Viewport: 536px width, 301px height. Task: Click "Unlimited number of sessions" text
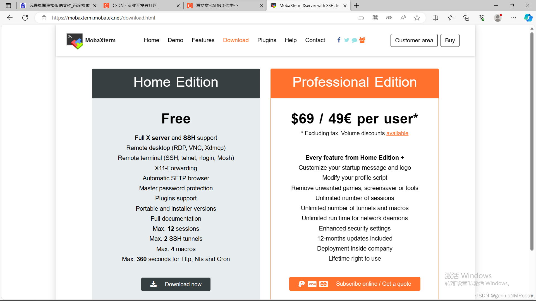(x=355, y=198)
